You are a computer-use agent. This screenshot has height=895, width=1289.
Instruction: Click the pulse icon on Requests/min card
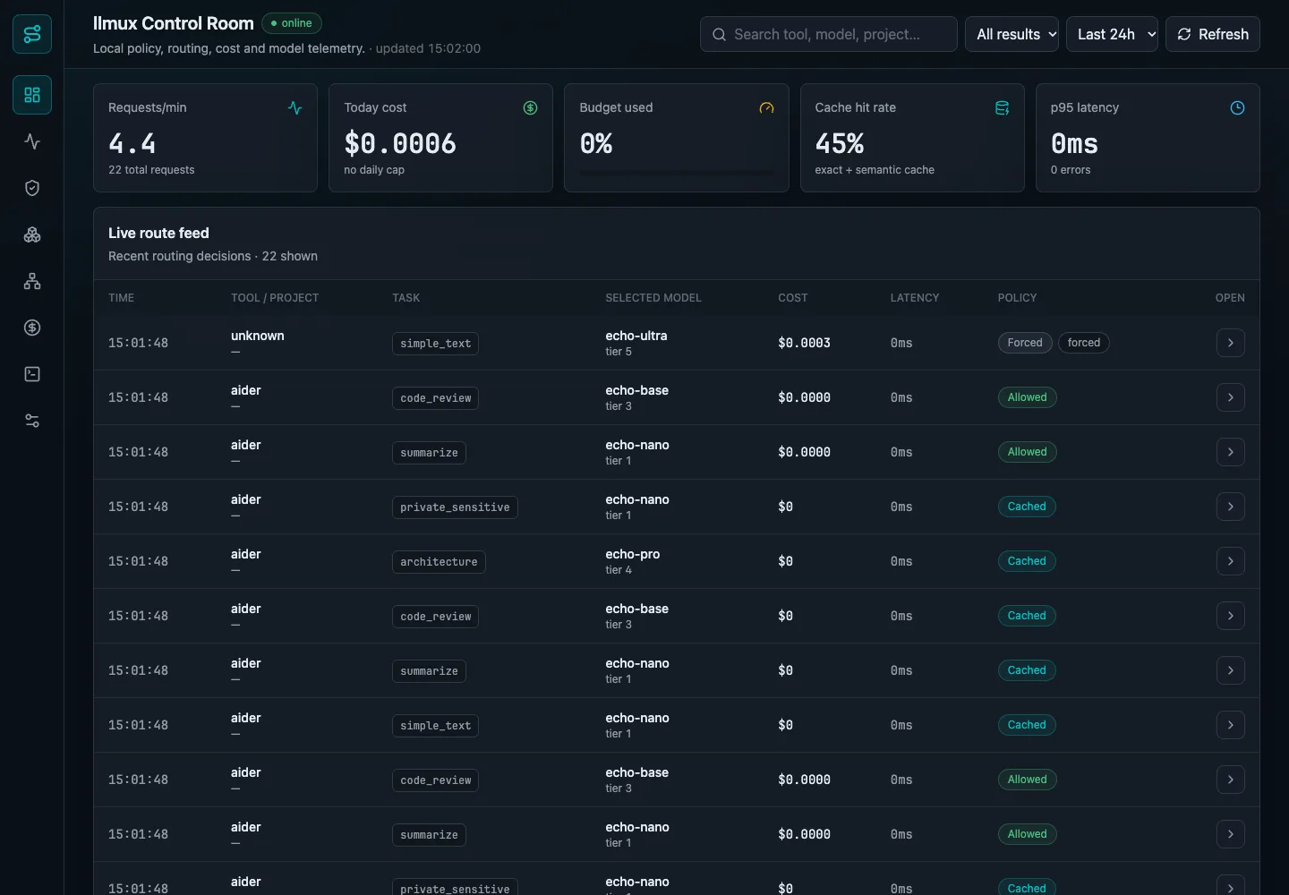point(295,107)
